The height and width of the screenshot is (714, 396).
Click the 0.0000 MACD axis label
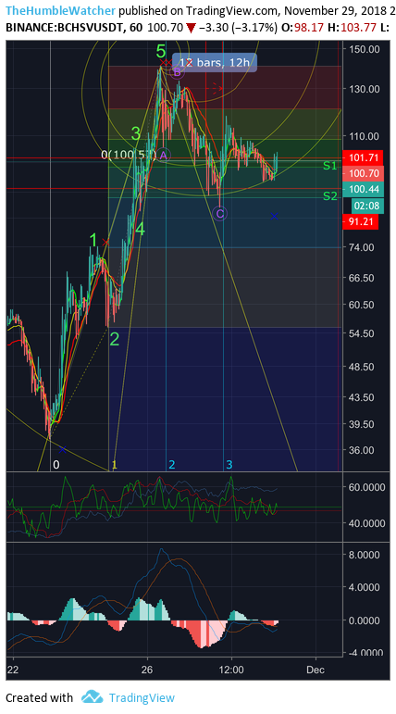point(364,620)
